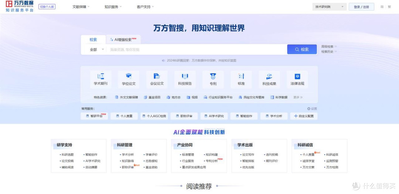This screenshot has height=194, width=399.
Task: Open 智能创作 in 常用服务 row
Action: tap(244, 116)
